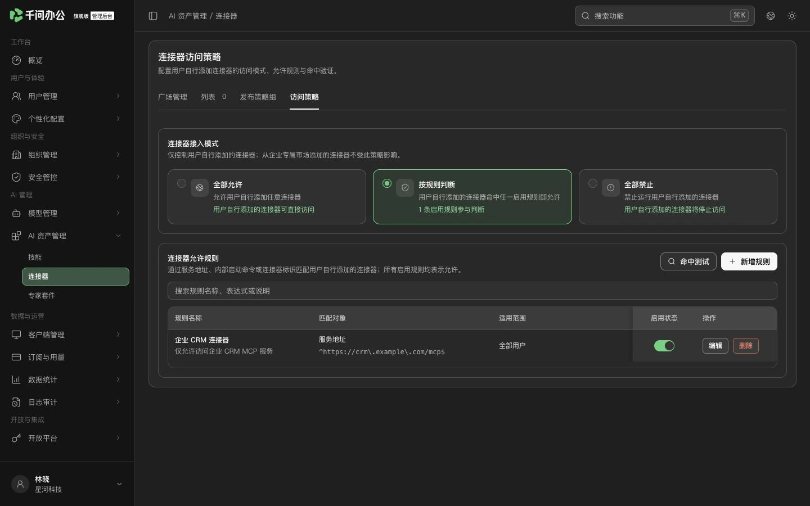Click the 命中测试 button
This screenshot has width=810, height=506.
[688, 261]
